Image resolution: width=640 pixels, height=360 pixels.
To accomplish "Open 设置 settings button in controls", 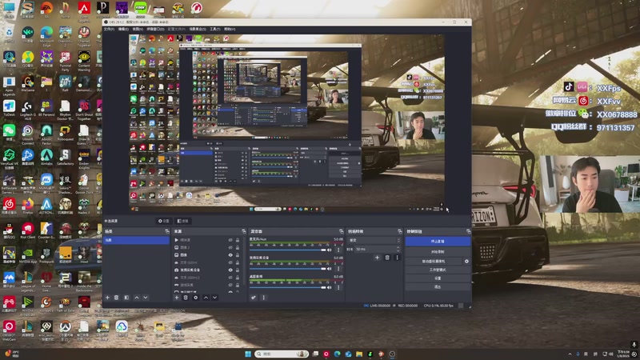I will point(438,278).
